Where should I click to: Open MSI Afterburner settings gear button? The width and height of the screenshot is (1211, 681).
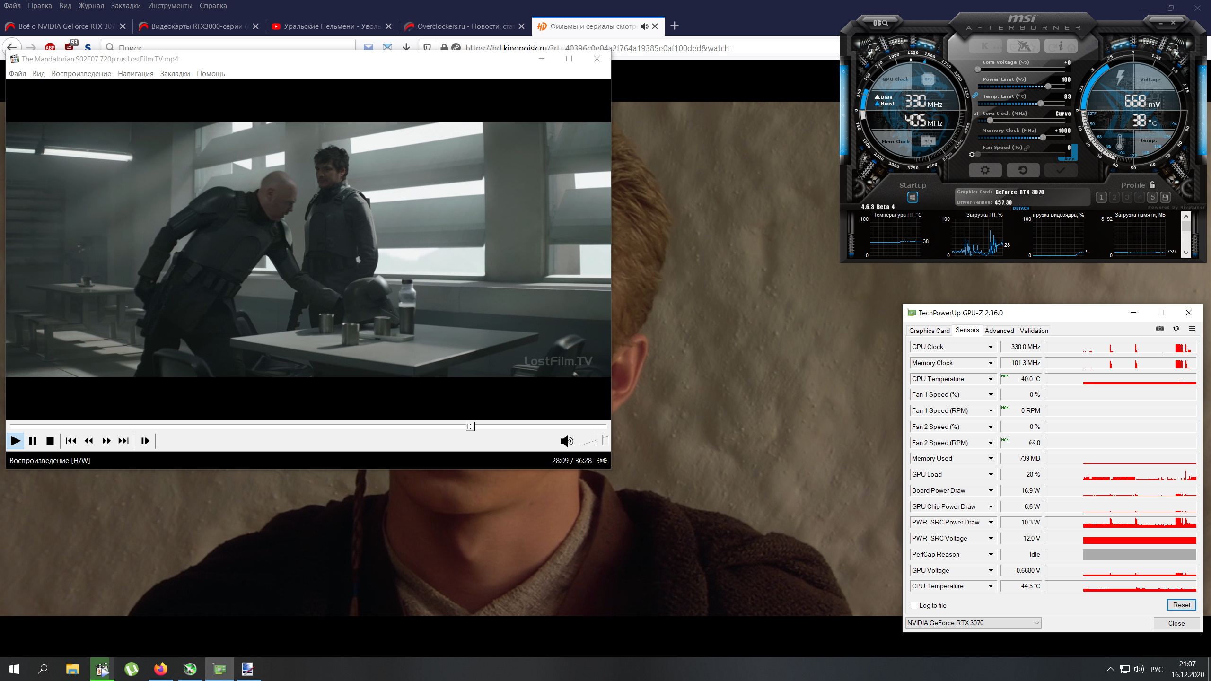(985, 170)
